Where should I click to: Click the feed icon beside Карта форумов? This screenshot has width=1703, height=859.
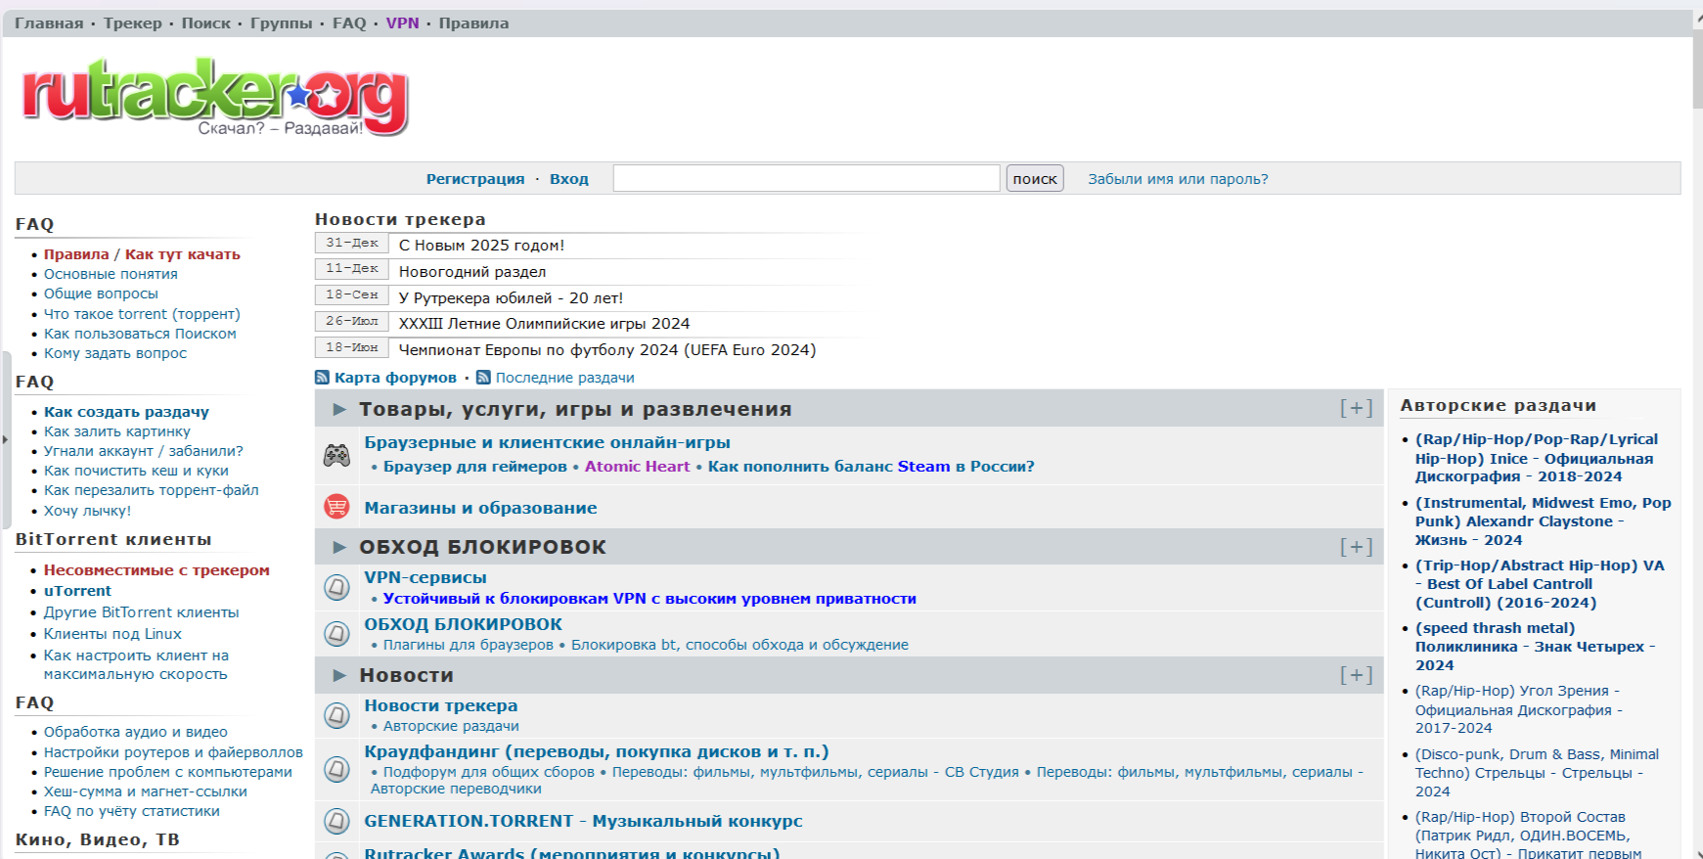pos(322,378)
